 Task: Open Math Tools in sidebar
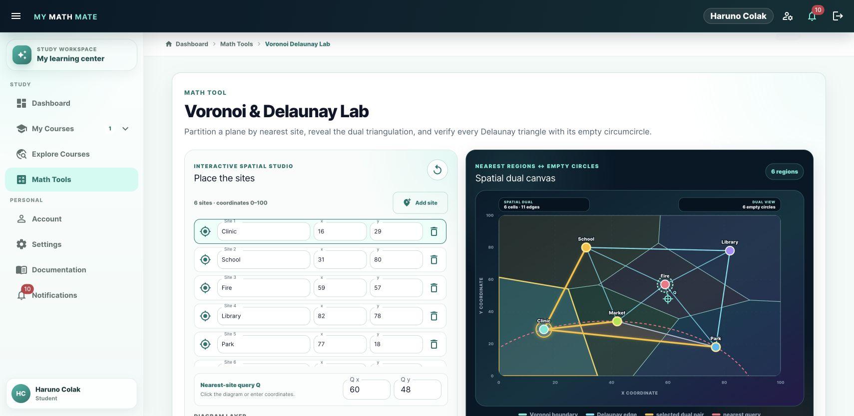(71, 180)
